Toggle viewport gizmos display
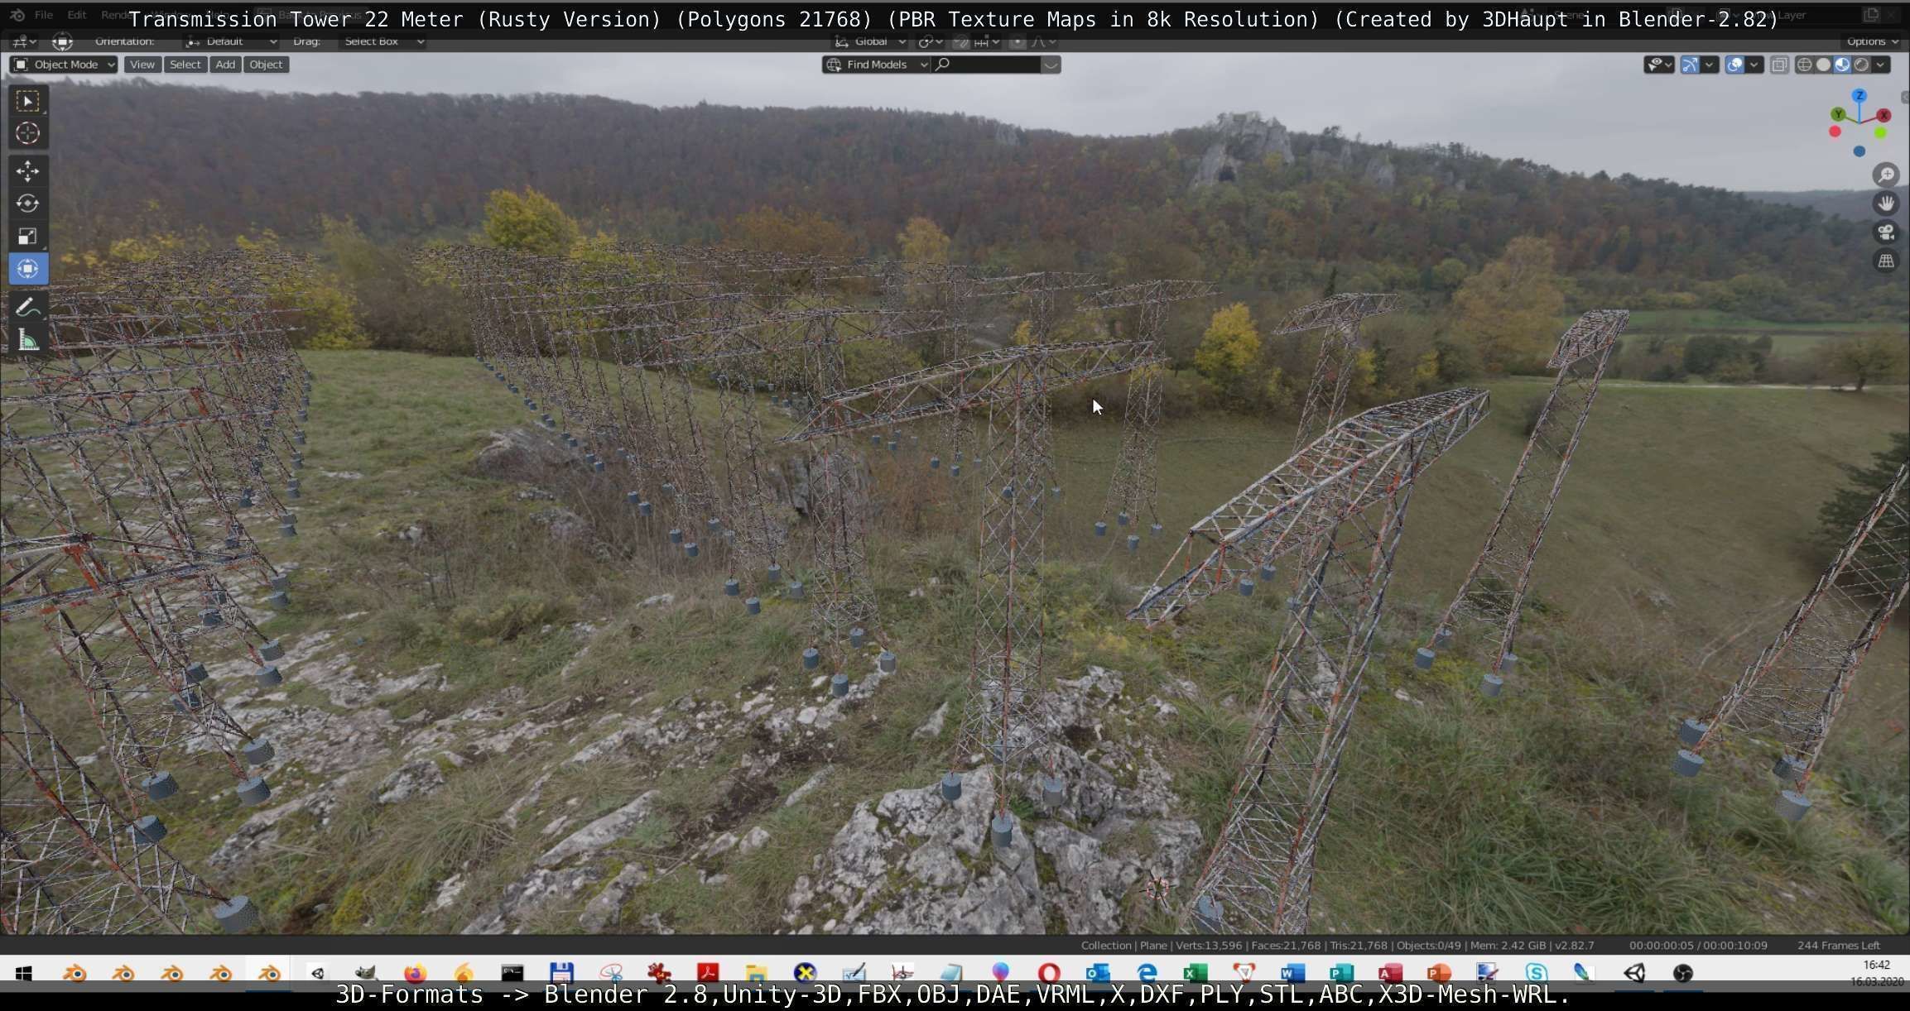Image resolution: width=1910 pixels, height=1011 pixels. coord(1690,65)
